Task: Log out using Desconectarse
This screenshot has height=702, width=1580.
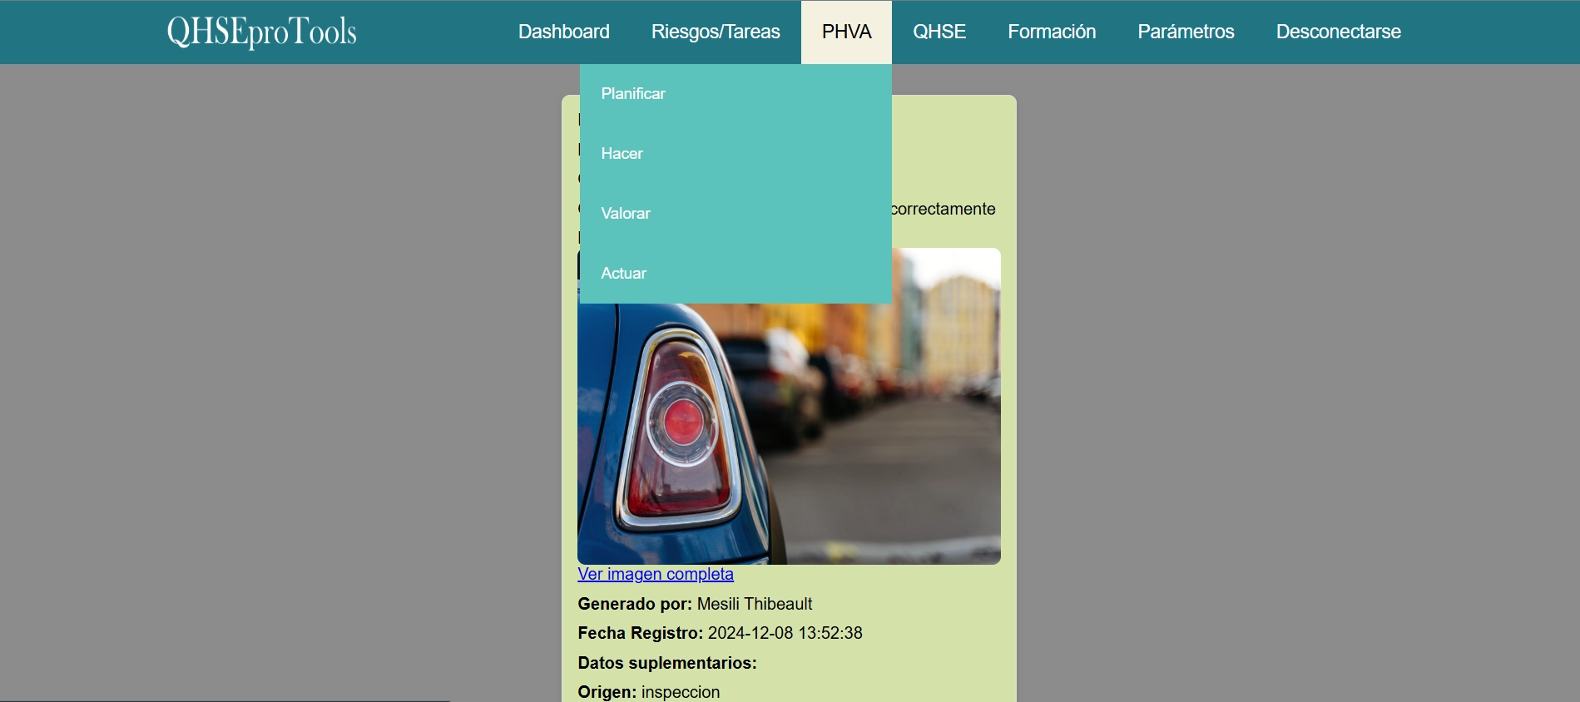Action: [1338, 32]
